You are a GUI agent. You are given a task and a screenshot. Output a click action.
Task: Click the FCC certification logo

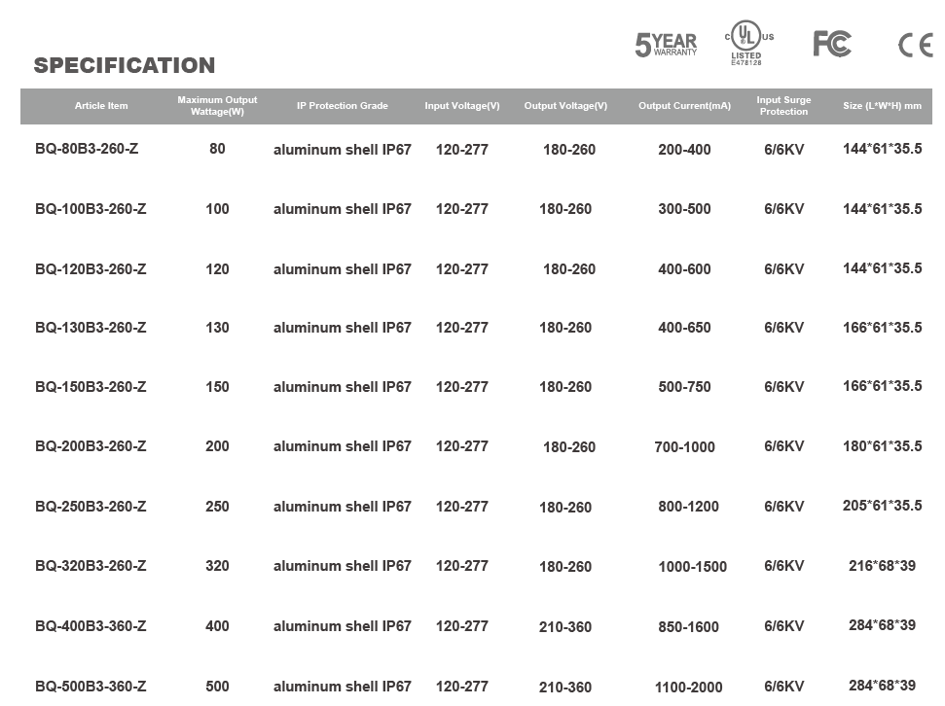click(x=832, y=44)
